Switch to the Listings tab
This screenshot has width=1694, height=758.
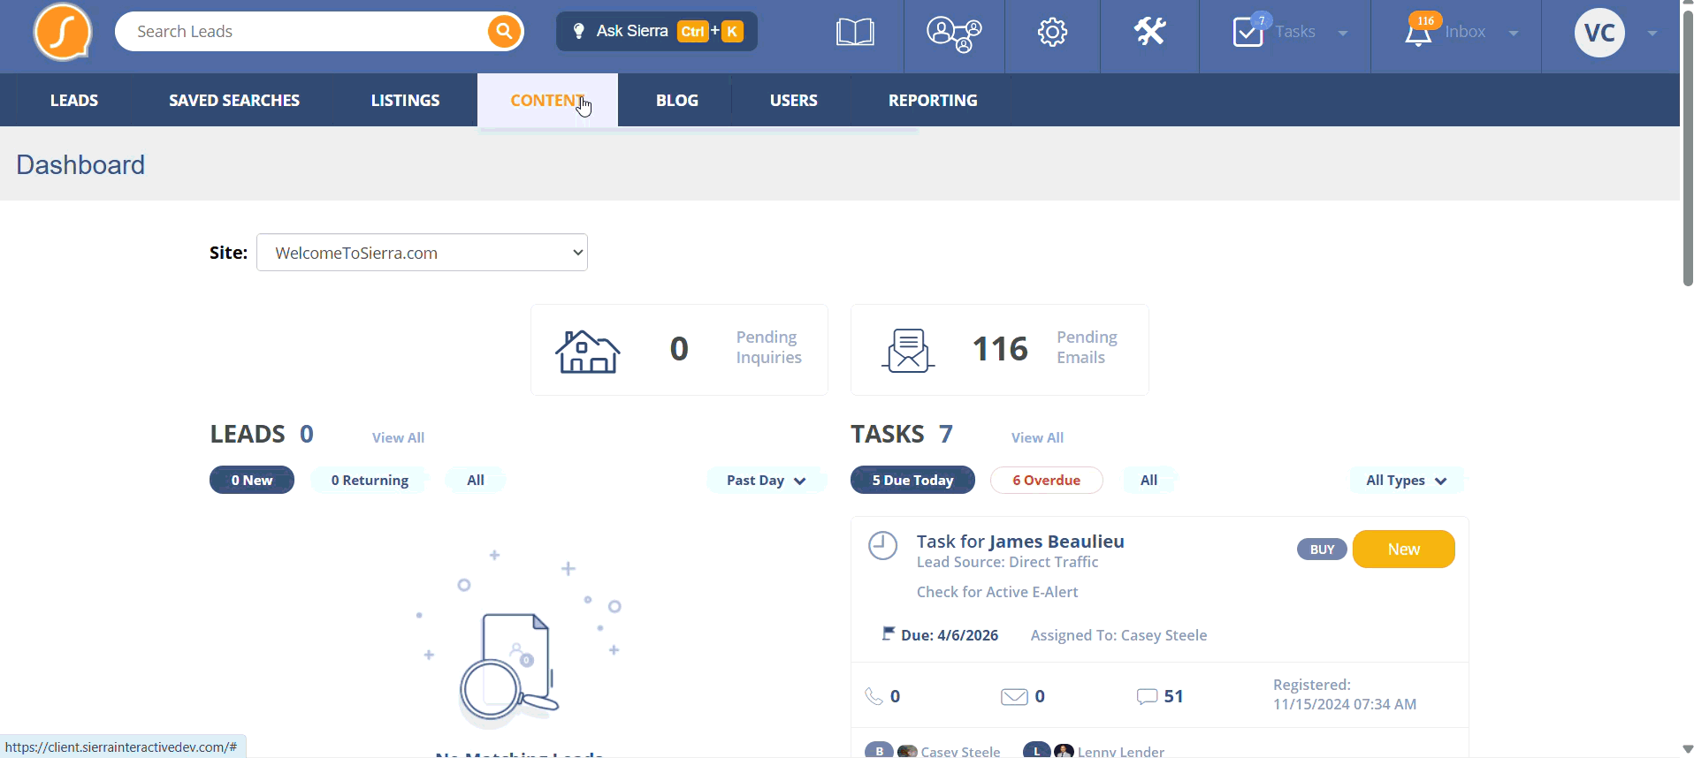click(405, 101)
